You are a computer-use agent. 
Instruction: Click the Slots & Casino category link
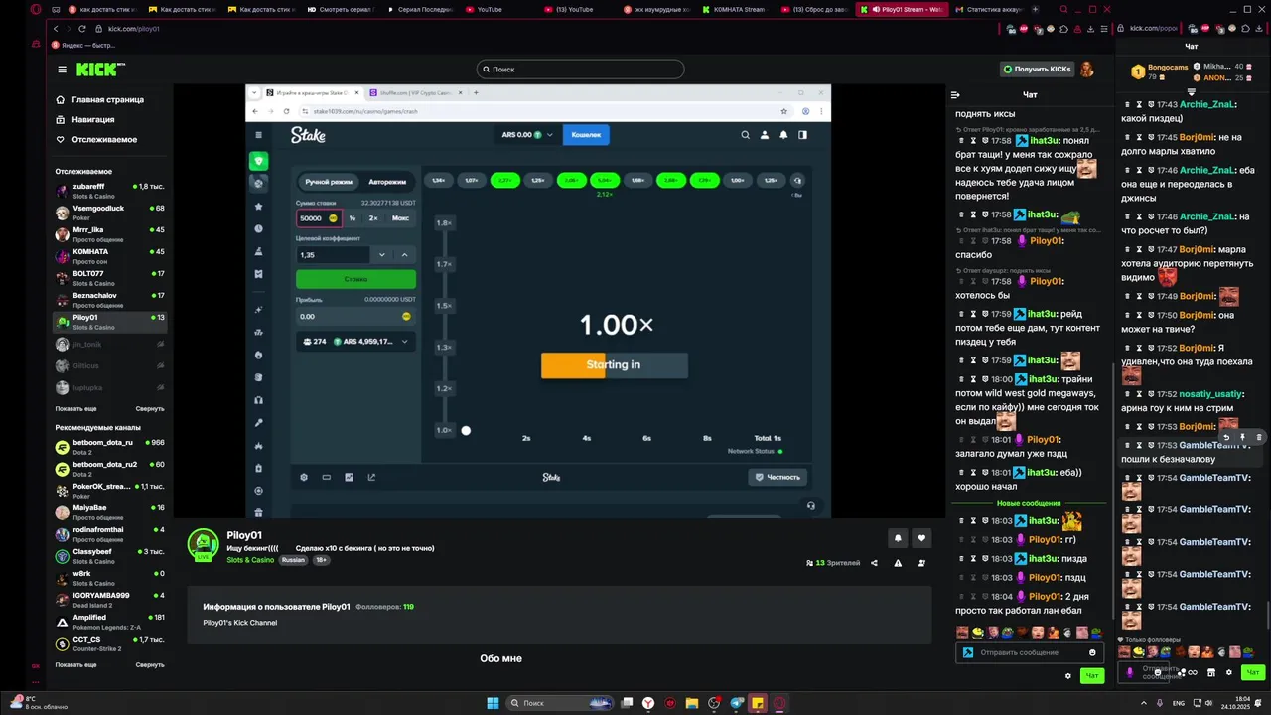click(250, 560)
